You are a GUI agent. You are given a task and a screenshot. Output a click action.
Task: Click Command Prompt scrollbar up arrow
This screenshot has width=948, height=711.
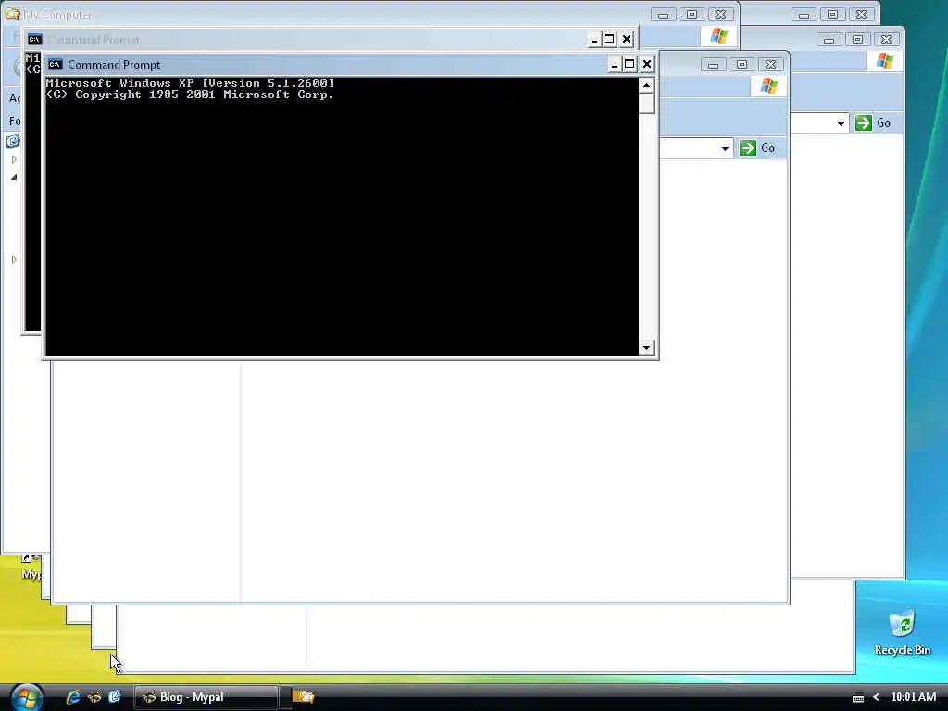[x=646, y=85]
